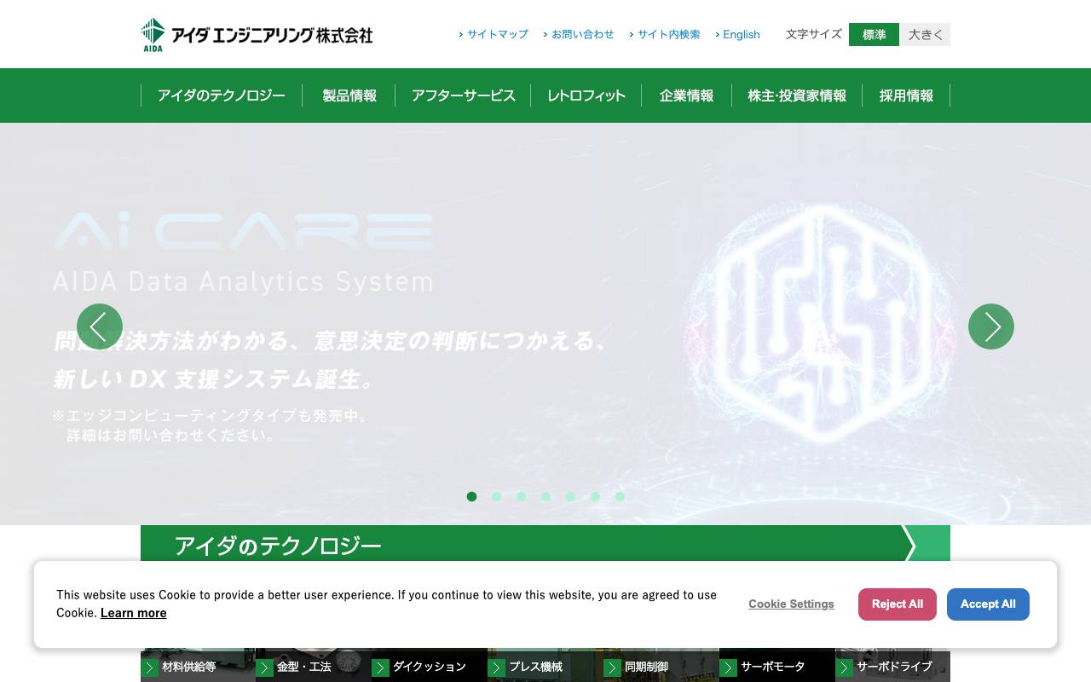Click the arrow on the アイダのテクノロジー banner

coord(909,546)
